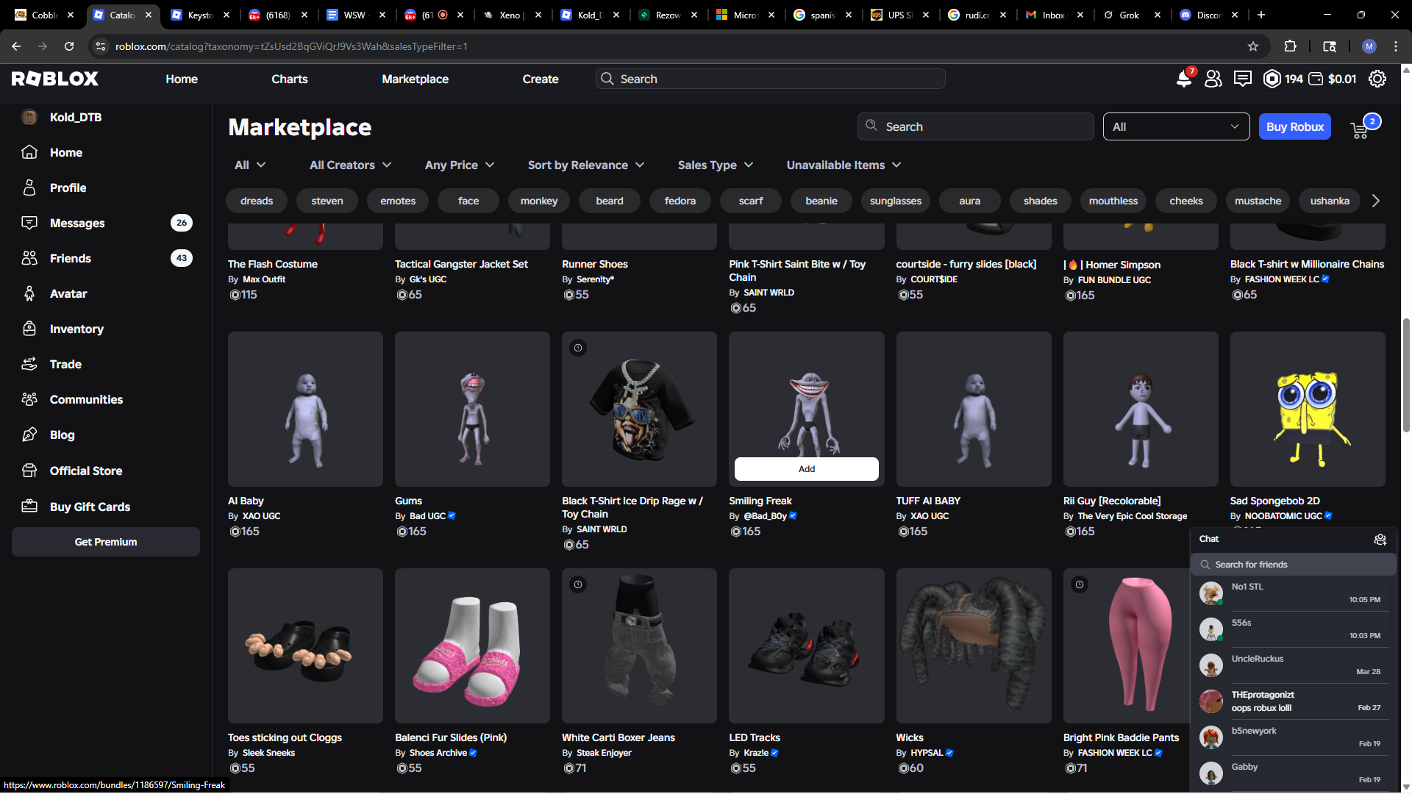This screenshot has width=1412, height=794.
Task: Expand the Any Price filter
Action: (460, 165)
